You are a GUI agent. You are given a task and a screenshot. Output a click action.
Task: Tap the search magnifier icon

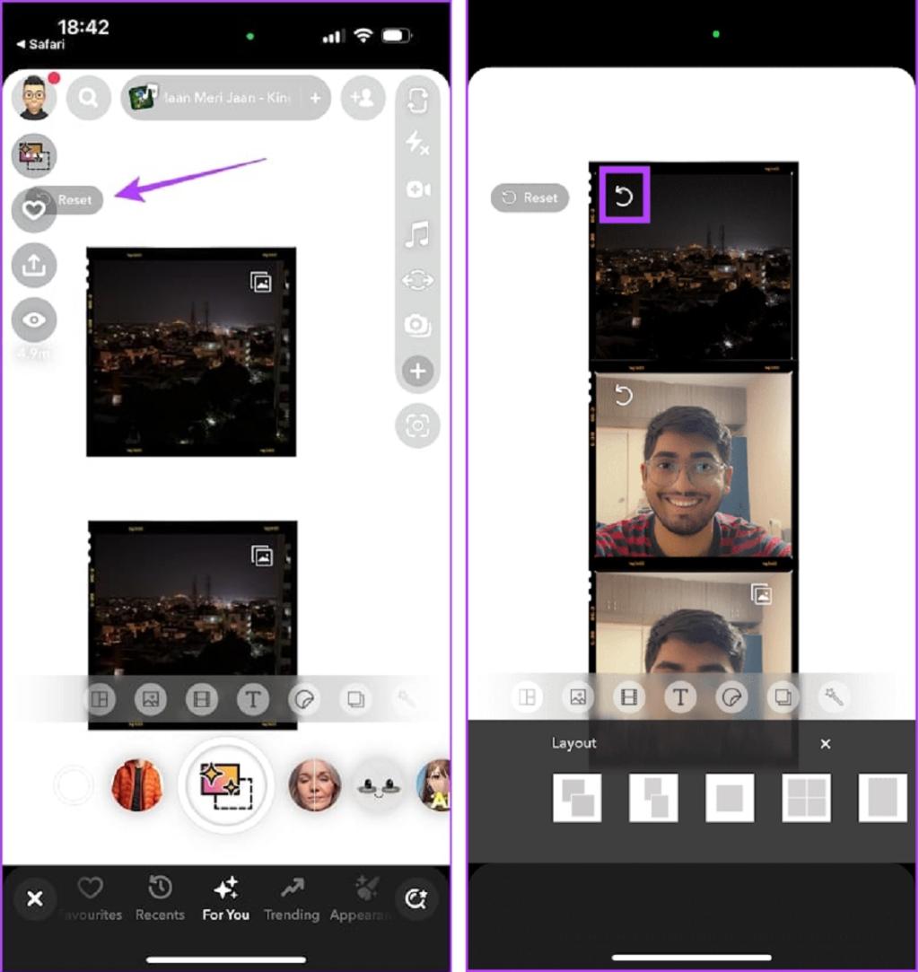[89, 97]
